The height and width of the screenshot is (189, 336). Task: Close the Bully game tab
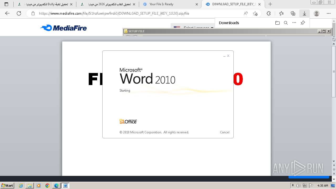pos(71,4)
